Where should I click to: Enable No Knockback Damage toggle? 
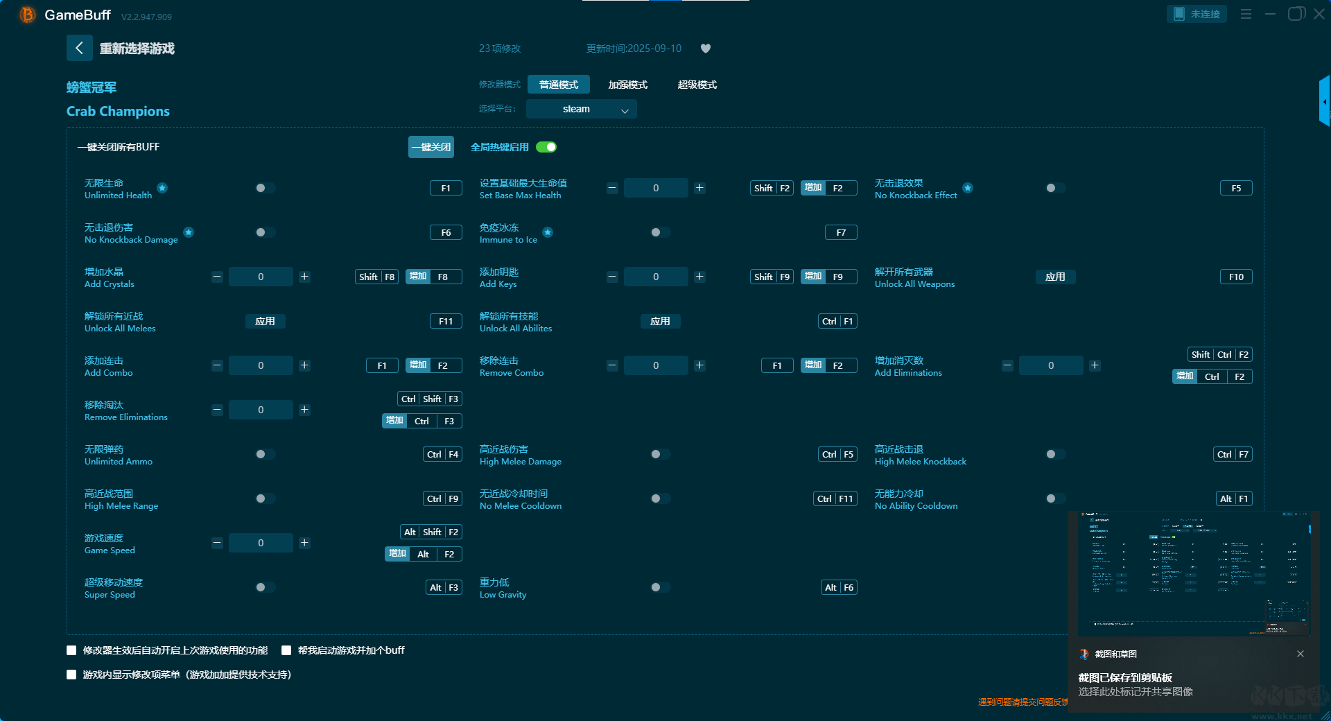[265, 232]
